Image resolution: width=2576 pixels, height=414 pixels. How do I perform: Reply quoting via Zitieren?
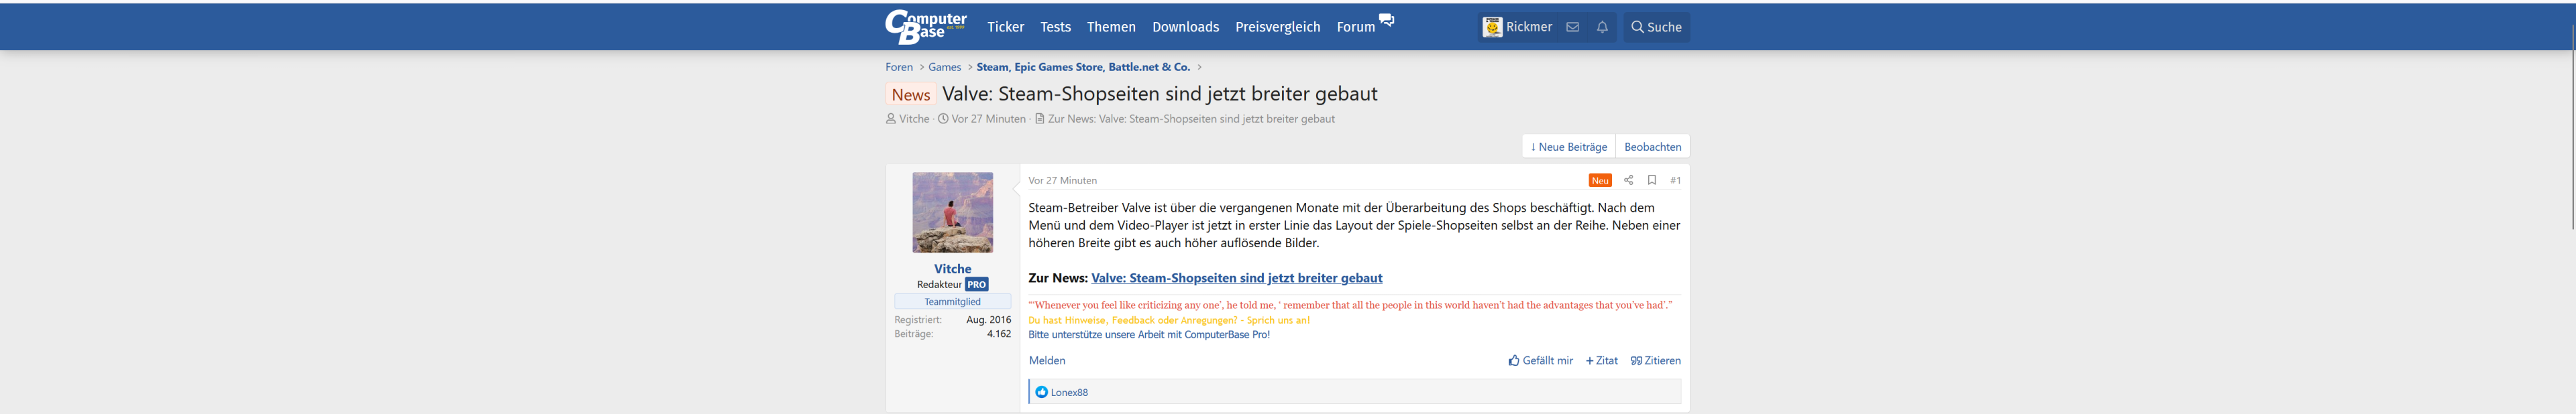[1655, 361]
